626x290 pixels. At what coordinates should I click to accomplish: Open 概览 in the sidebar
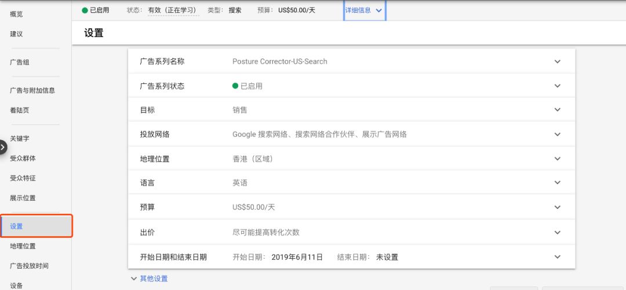coord(16,14)
